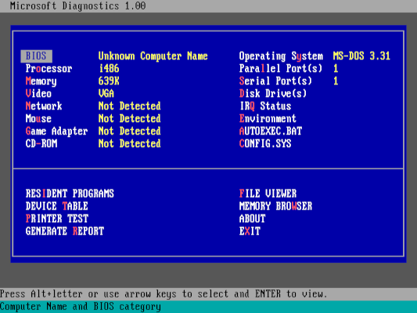The height and width of the screenshot is (313, 417).
Task: Choose EXIT to quit diagnostics
Action: pyautogui.click(x=250, y=231)
